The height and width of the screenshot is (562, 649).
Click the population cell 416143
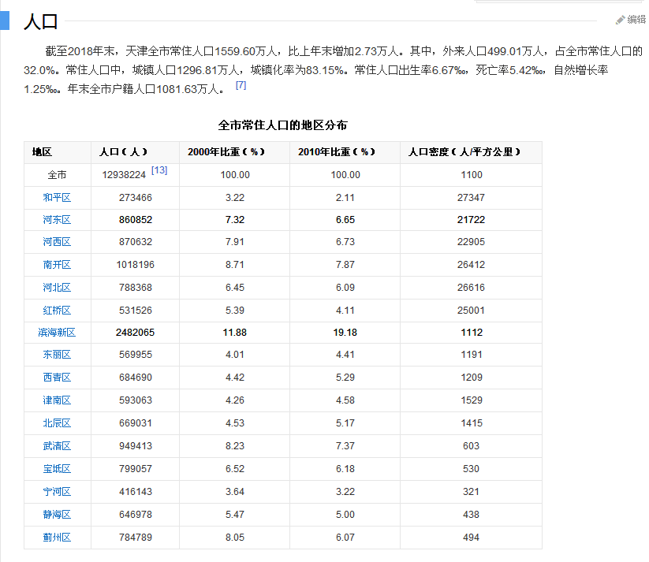[136, 492]
